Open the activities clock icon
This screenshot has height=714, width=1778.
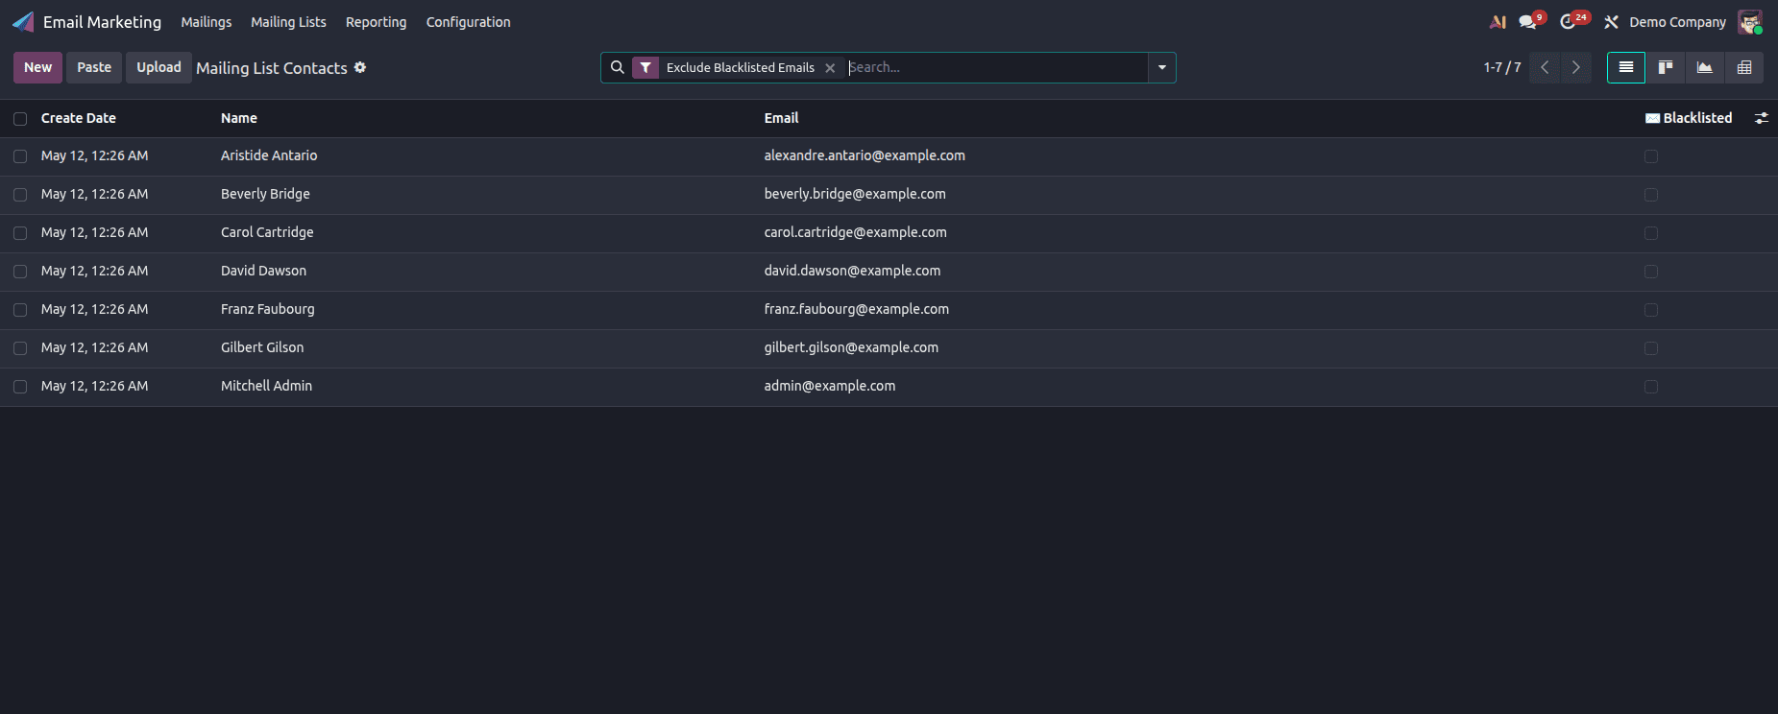coord(1569,22)
